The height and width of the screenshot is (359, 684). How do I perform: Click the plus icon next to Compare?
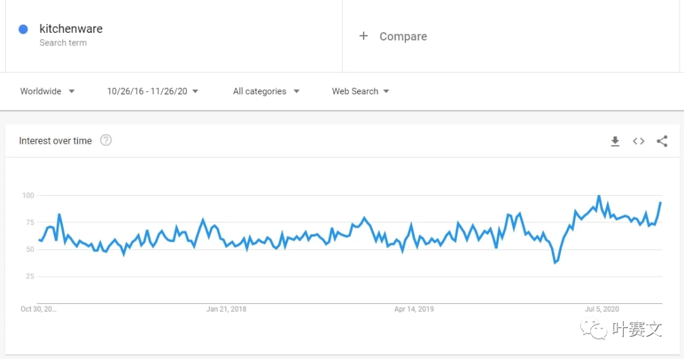pyautogui.click(x=364, y=36)
